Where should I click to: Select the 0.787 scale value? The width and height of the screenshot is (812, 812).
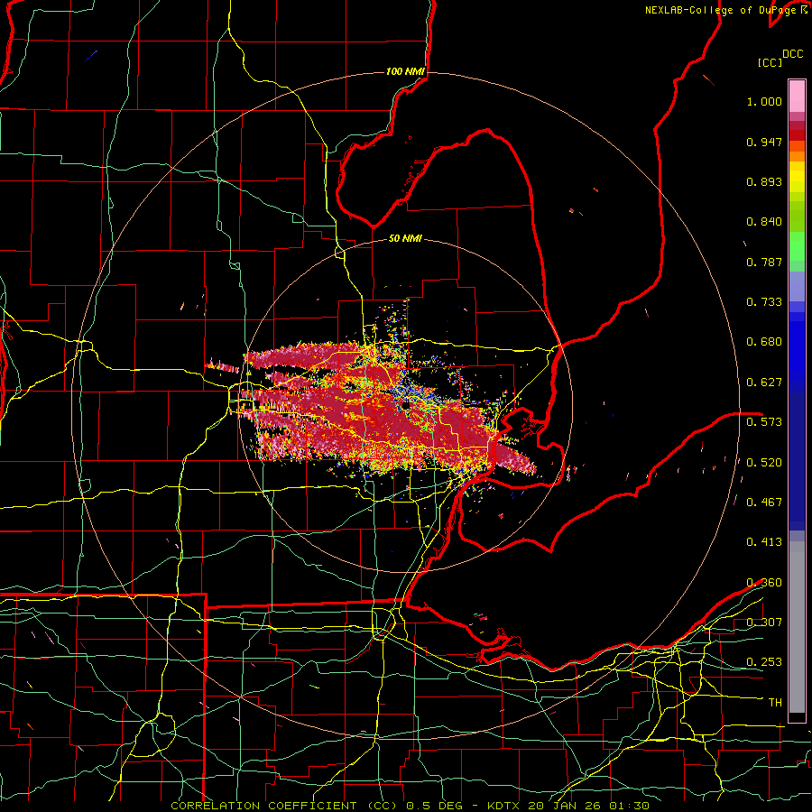[x=764, y=262]
